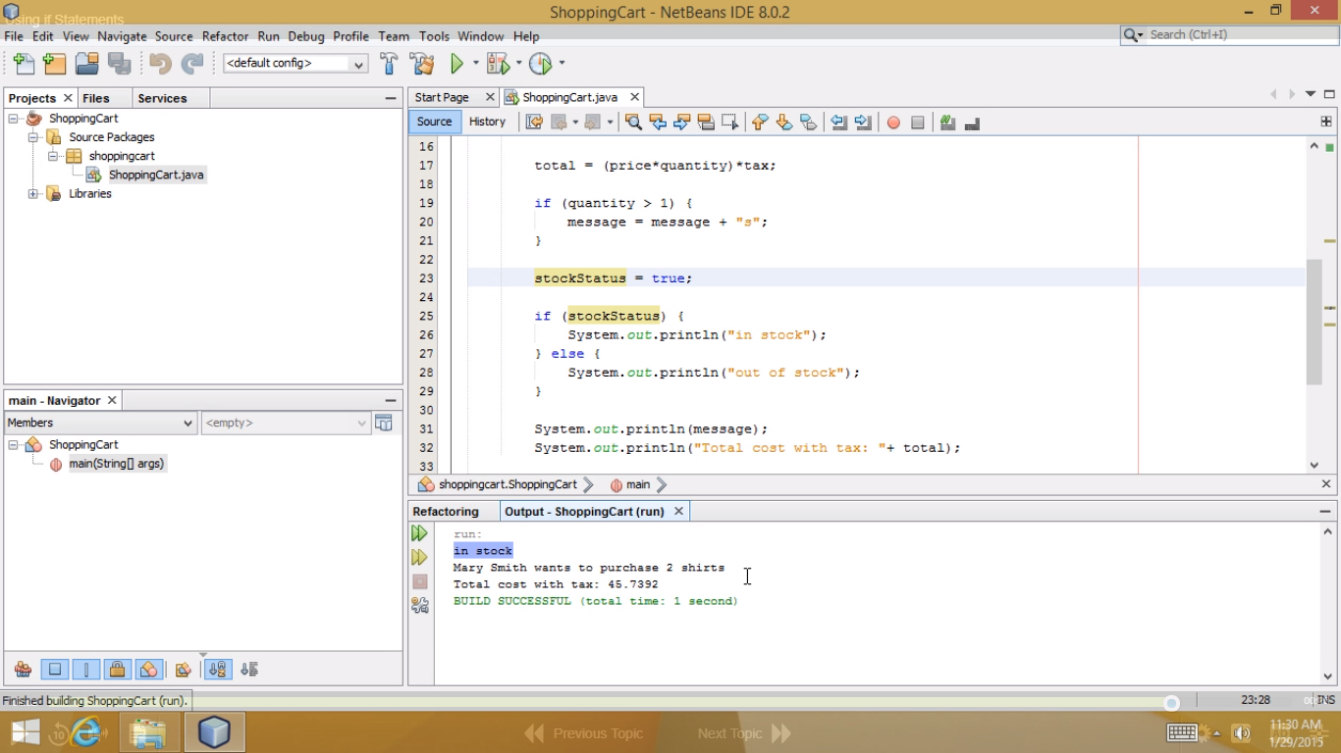This screenshot has height=753, width=1341.
Task: Toggle Fully Qualified Names in Navigator
Action: (x=183, y=670)
